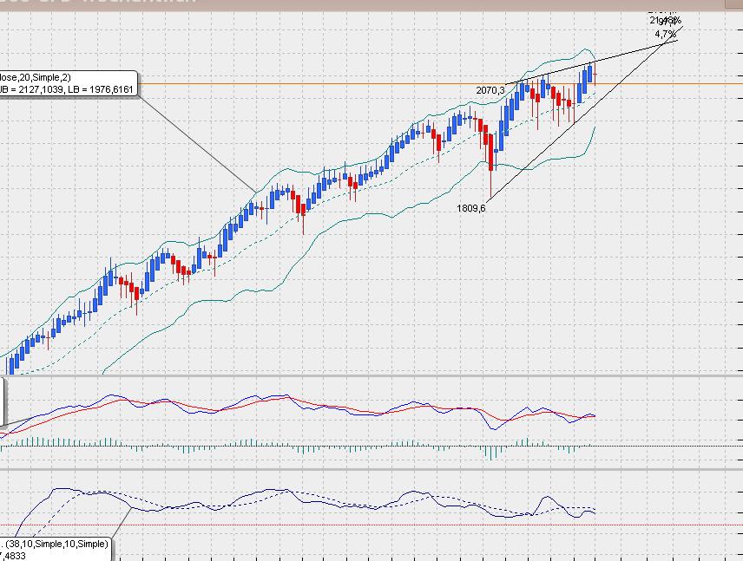Click the divider between MACD and Stochastic panes
Viewport: 743px width, 561px height.
347,471
